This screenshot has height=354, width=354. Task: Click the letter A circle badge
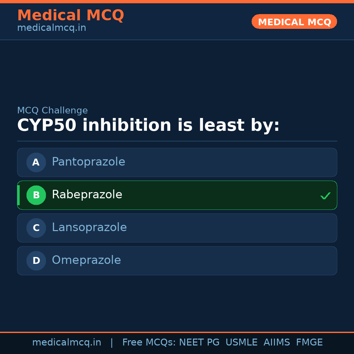pyautogui.click(x=36, y=162)
